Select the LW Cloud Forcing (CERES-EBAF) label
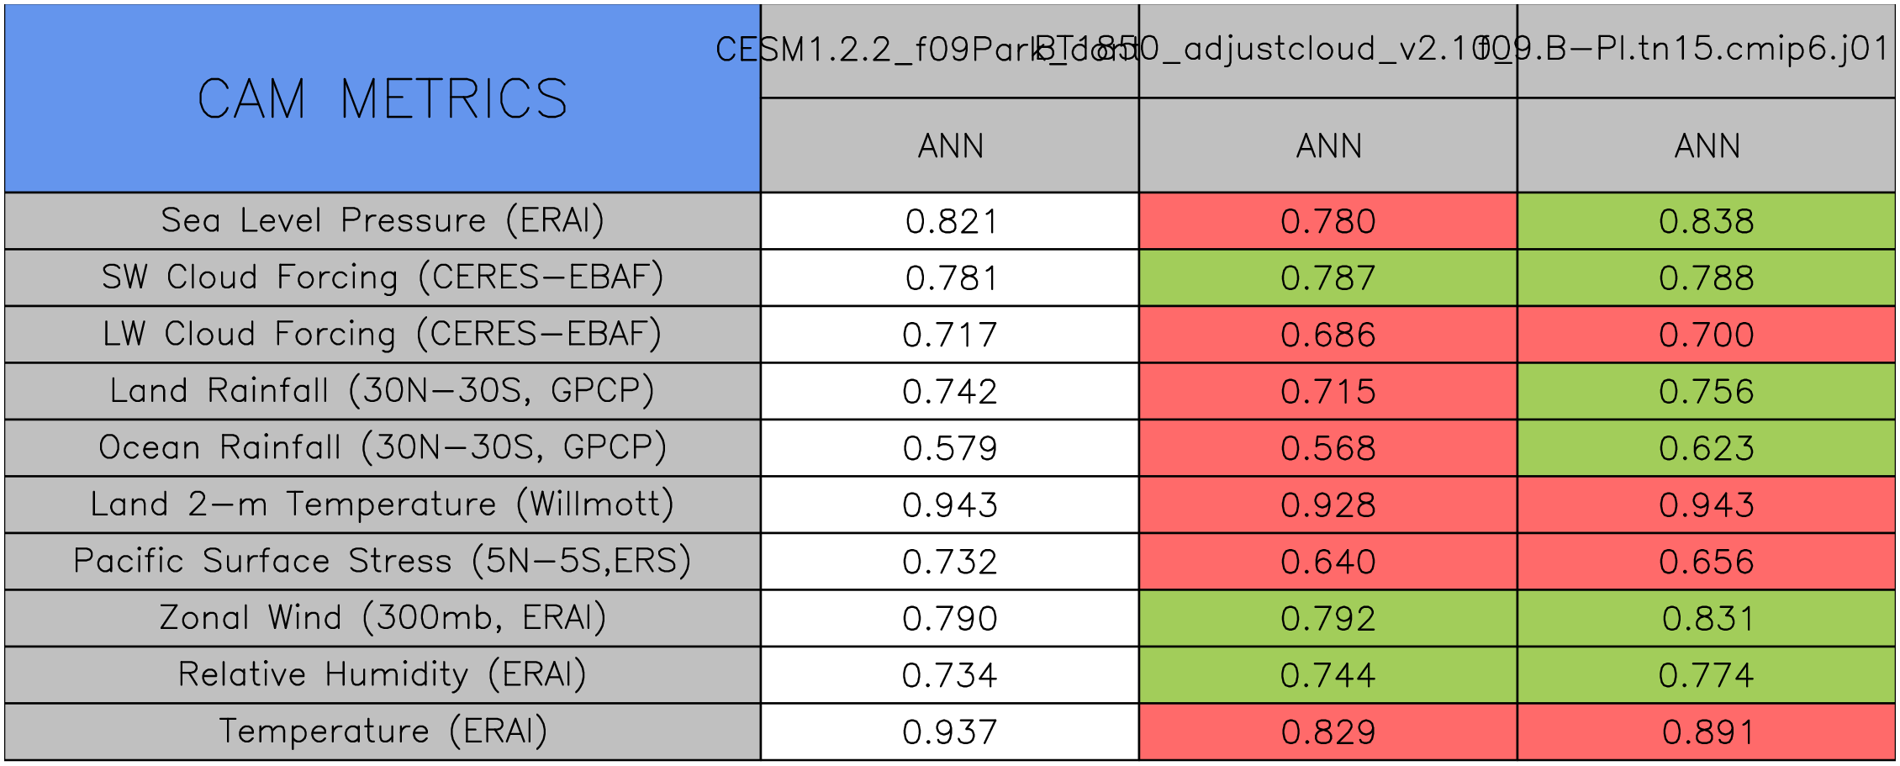The image size is (1900, 766). 383,334
